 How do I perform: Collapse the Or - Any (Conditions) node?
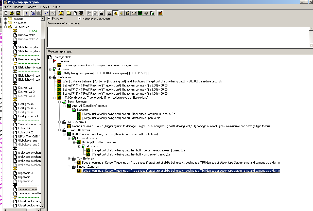click(74, 142)
